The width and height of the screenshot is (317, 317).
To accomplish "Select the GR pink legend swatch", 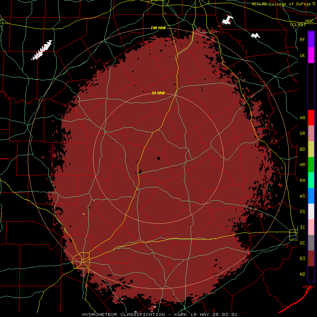I will (x=311, y=133).
